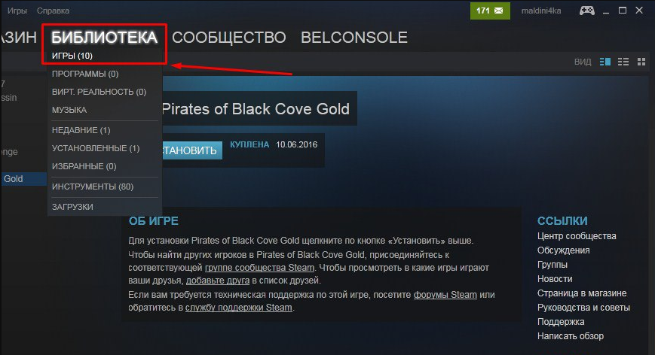Select the highlighted Gold game in sidebar

[x=23, y=179]
